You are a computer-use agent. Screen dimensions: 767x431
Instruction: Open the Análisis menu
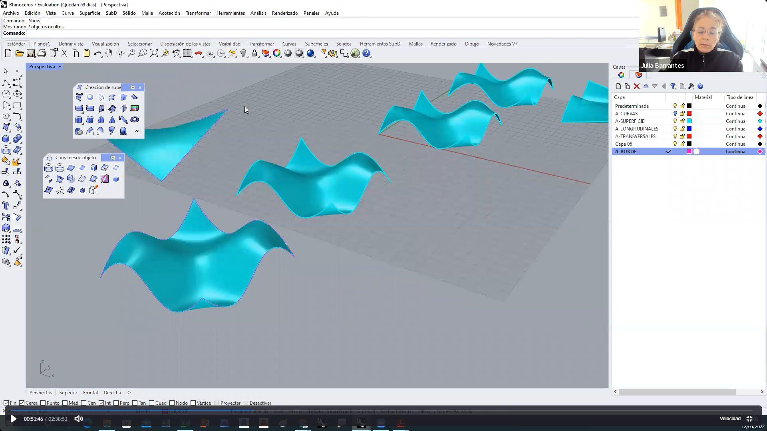click(x=258, y=13)
